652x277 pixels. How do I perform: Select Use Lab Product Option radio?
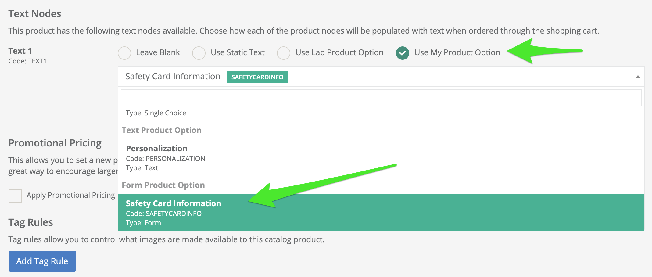coord(284,53)
